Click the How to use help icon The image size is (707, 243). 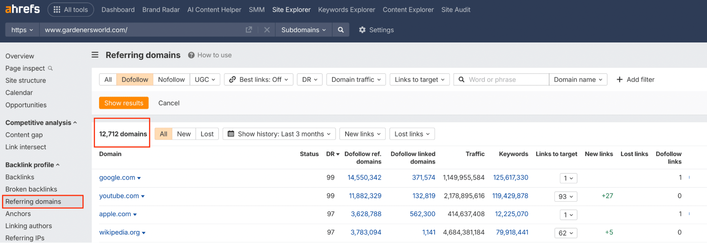(191, 55)
